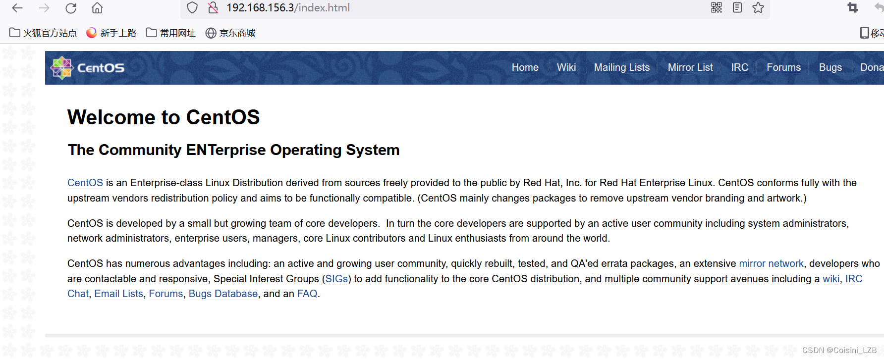Go to the browser Home page
The image size is (884, 359).
[97, 8]
